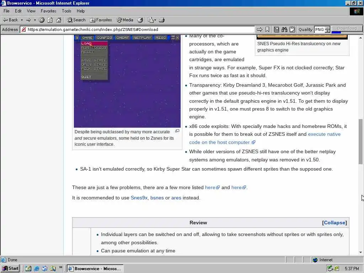Open the Mail icon in the toolbar

(150, 20)
